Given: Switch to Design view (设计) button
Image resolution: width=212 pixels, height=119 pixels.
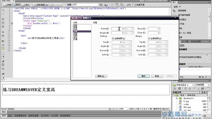Looking at the screenshot, I should (x=26, y=5).
